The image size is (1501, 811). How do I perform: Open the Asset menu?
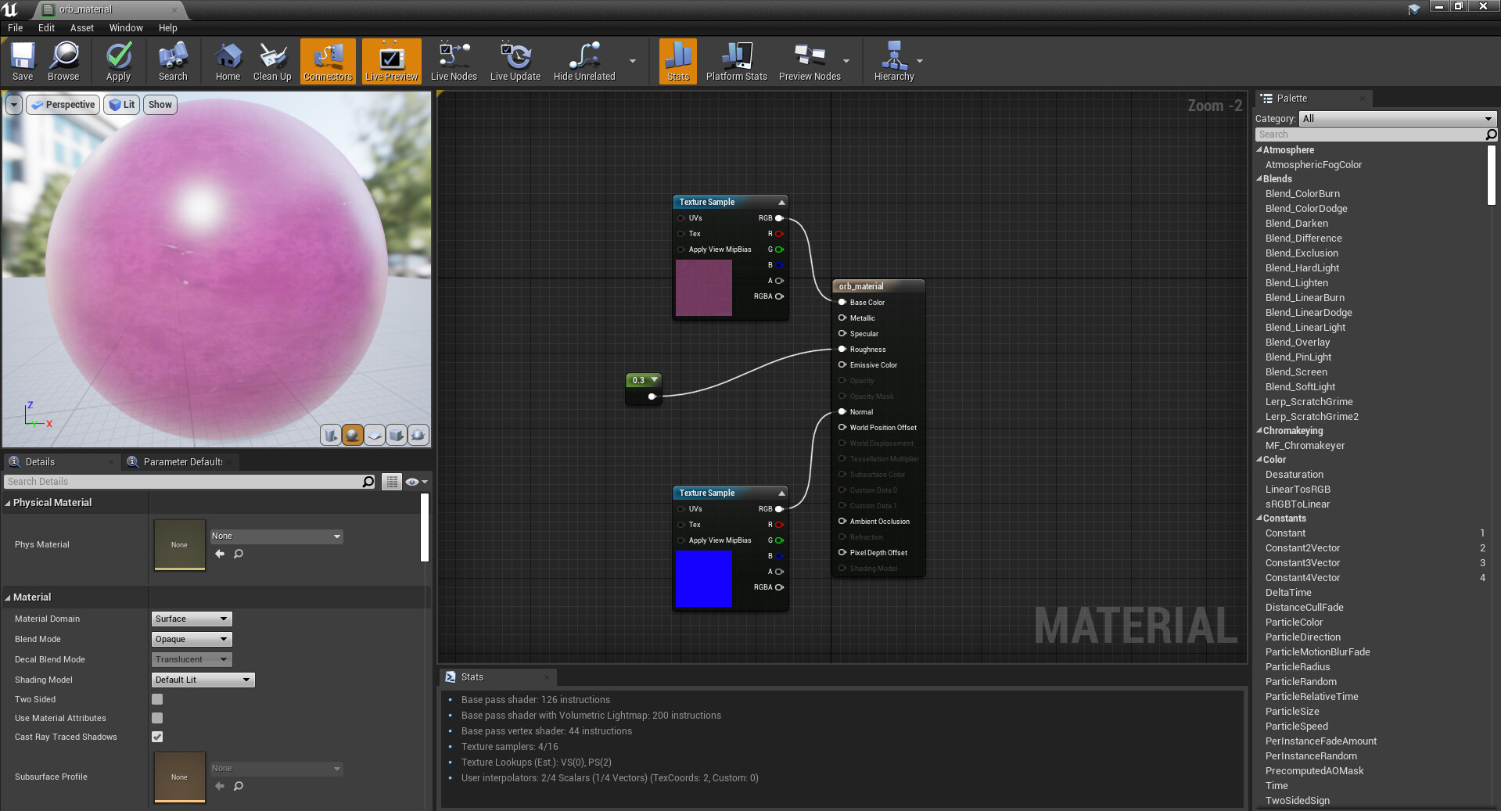point(81,27)
